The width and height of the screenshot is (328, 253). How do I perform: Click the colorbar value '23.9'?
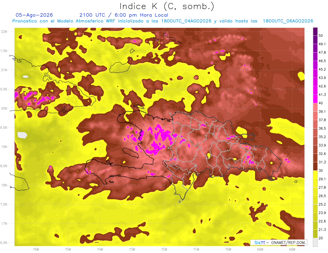(x=322, y=213)
